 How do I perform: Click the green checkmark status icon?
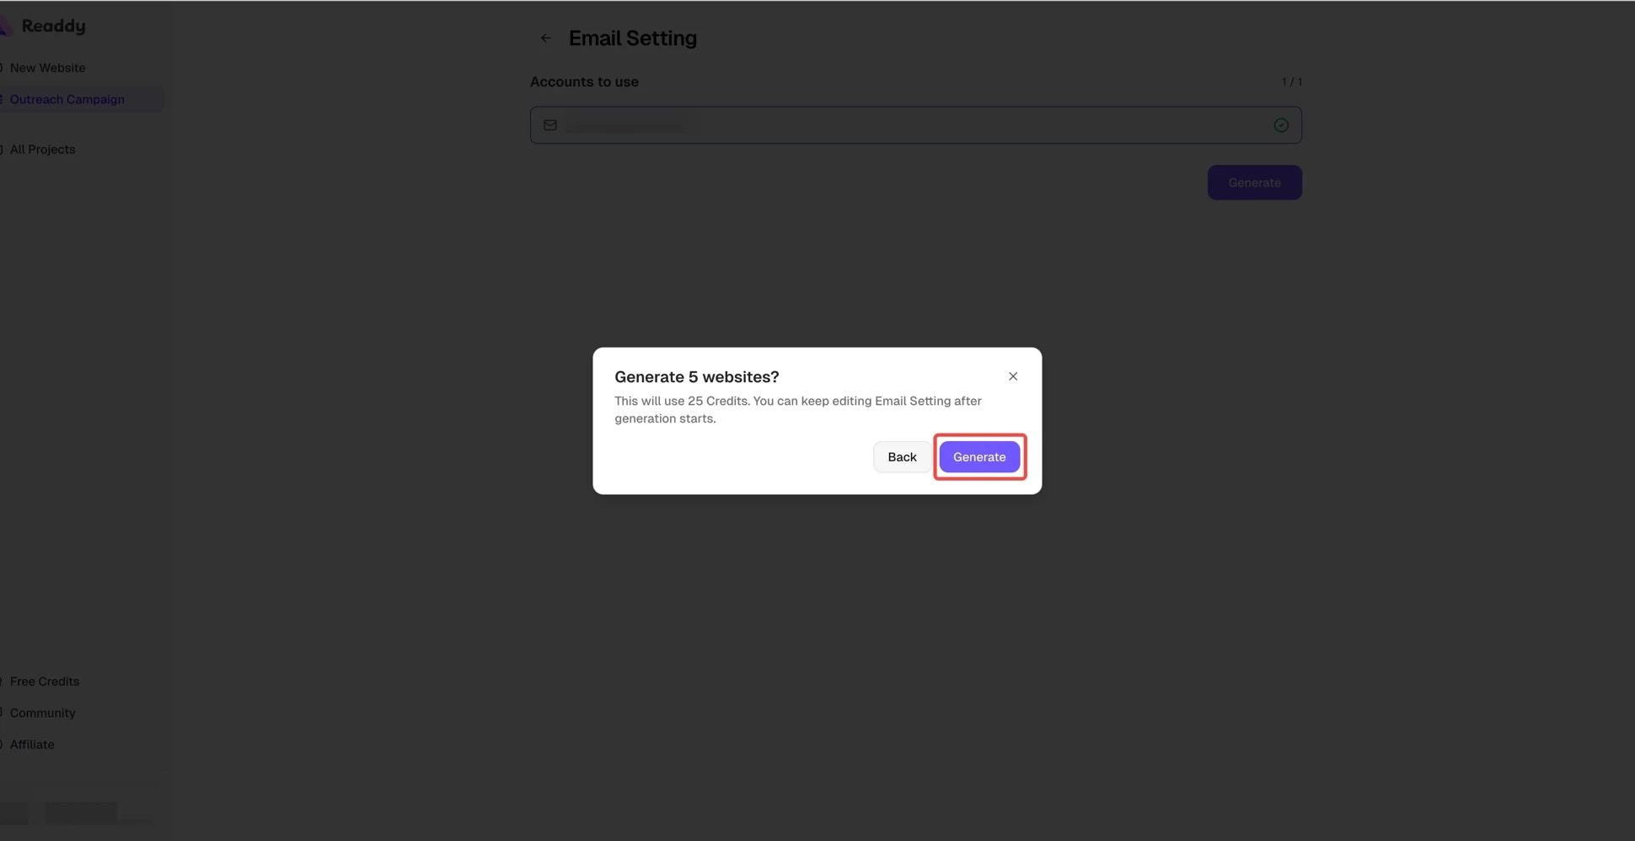pos(1281,125)
